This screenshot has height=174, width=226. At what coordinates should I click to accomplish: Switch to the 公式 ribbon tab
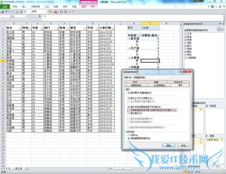pos(47,7)
